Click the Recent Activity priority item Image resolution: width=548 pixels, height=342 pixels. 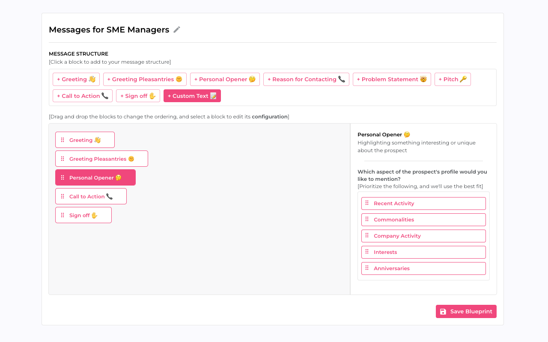coord(423,203)
